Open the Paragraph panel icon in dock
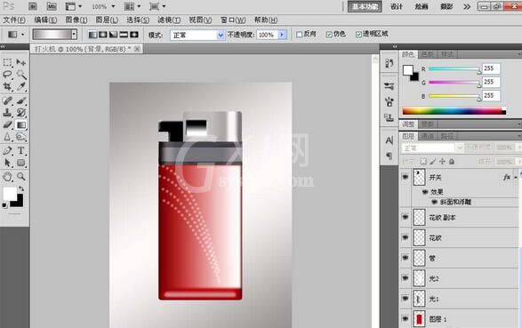Image resolution: width=522 pixels, height=328 pixels. (389, 156)
